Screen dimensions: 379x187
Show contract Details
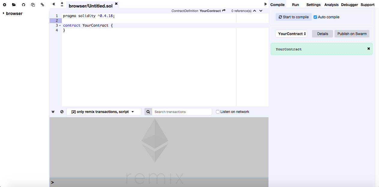pos(323,34)
